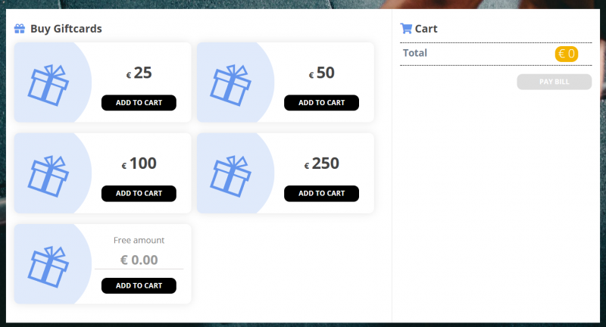Click the gift box icon on €25 card
This screenshot has height=327, width=606.
coord(48,84)
